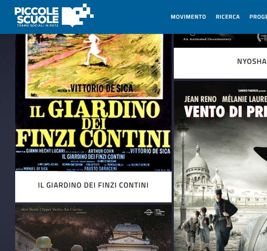Click the white card containing Nyosha title
Screen dimensions: 267x251
pos(220,63)
